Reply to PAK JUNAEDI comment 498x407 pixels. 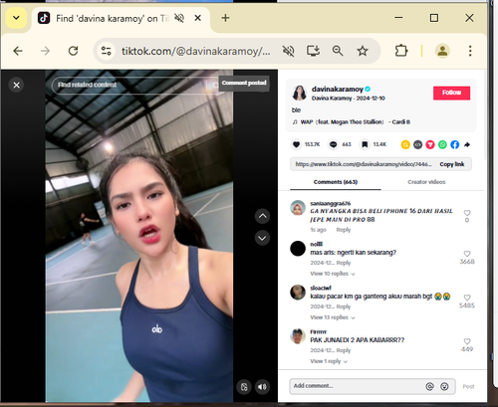(x=344, y=350)
